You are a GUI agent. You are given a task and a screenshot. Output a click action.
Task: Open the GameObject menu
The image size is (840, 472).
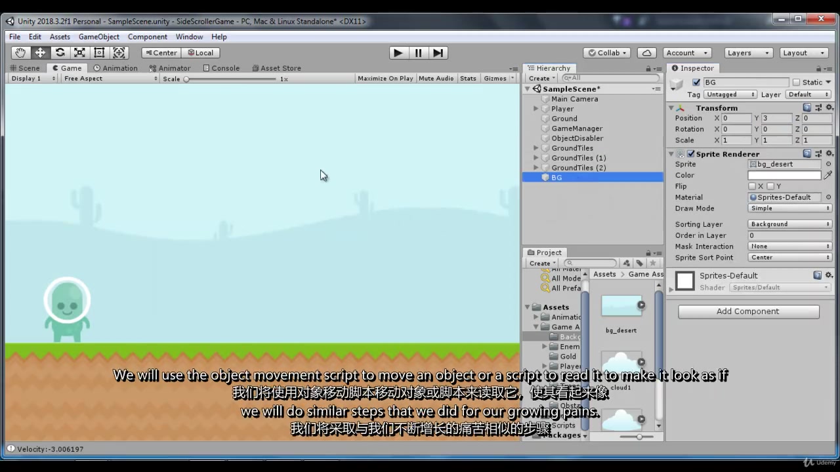pos(98,37)
